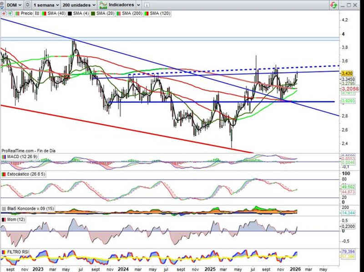The image size is (364, 272).
Task: Click the red-green refresh arrows icon
Action: click(x=334, y=5)
